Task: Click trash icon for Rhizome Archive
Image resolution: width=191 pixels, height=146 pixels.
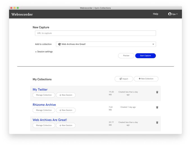Action: pos(157,107)
